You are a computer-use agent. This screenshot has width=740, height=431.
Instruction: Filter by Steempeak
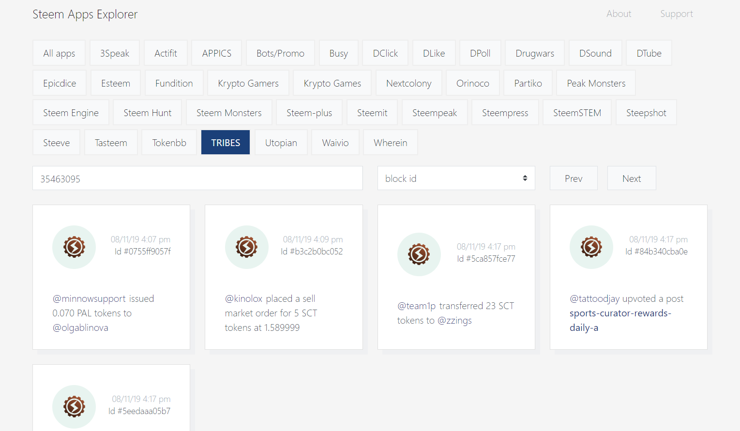coord(435,113)
